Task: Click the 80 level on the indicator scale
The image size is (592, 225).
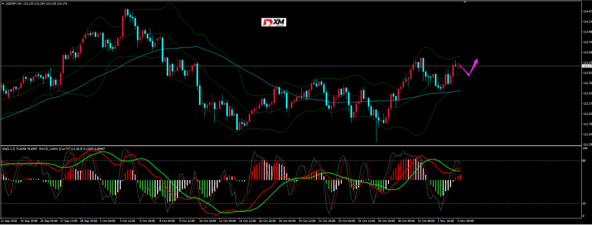Action: (x=584, y=161)
